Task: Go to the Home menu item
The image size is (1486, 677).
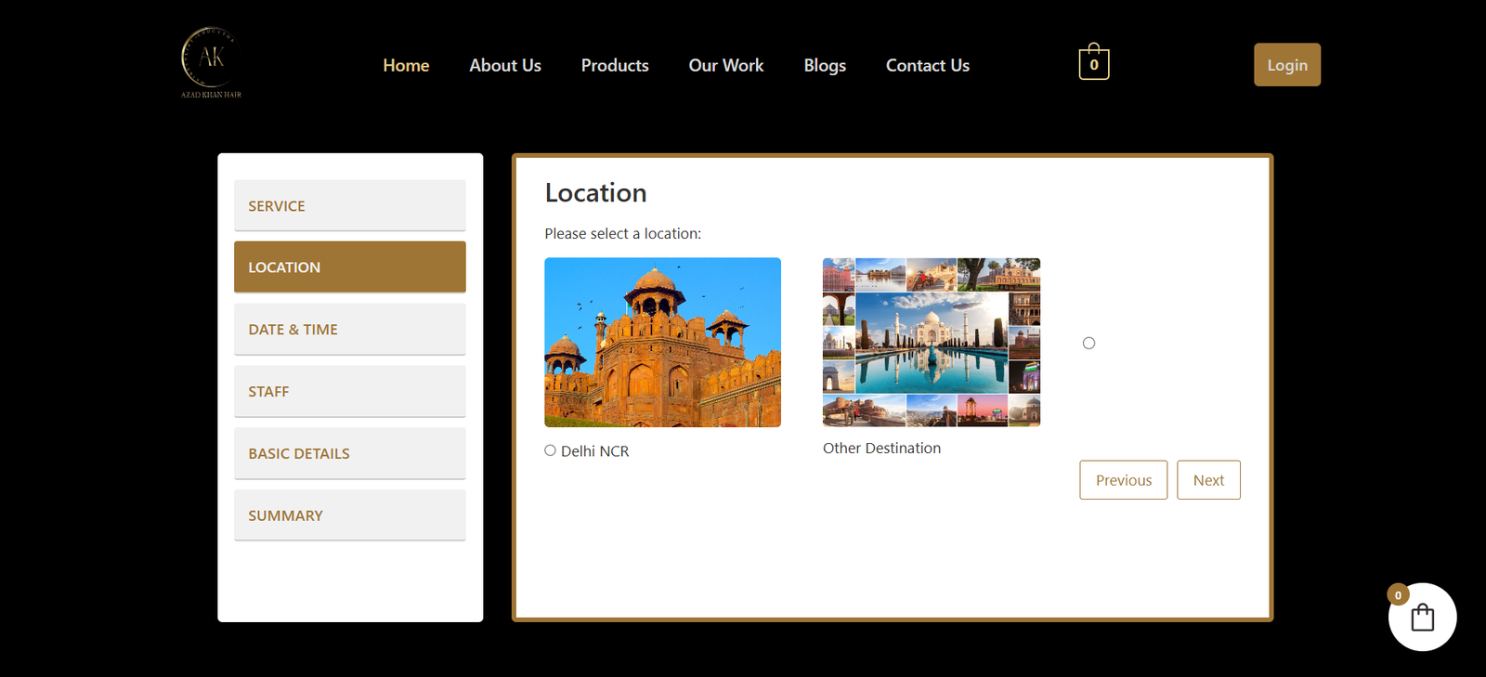Action: coord(406,65)
